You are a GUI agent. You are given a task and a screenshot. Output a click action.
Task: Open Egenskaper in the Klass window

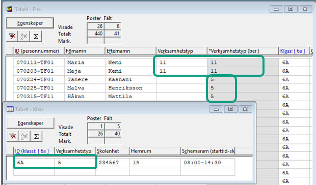point(31,123)
